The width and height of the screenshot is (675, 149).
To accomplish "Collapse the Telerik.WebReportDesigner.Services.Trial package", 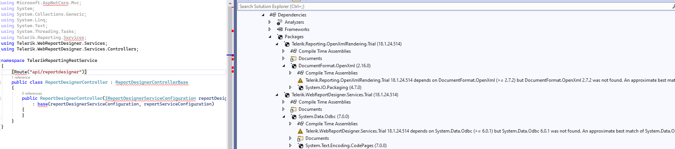I will click(277, 95).
